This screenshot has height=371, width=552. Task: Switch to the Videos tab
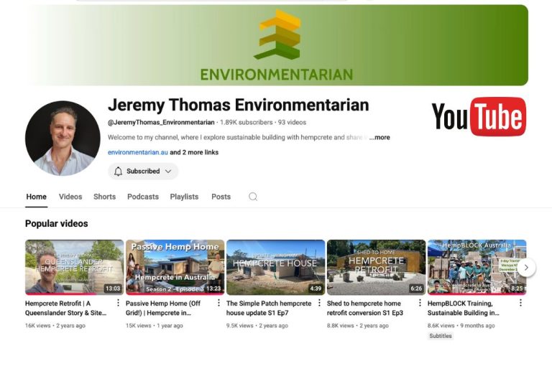click(70, 197)
